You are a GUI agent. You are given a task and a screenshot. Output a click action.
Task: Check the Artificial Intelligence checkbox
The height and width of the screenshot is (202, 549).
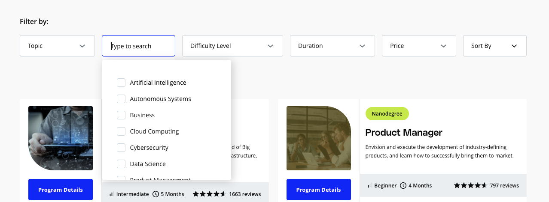coord(121,83)
